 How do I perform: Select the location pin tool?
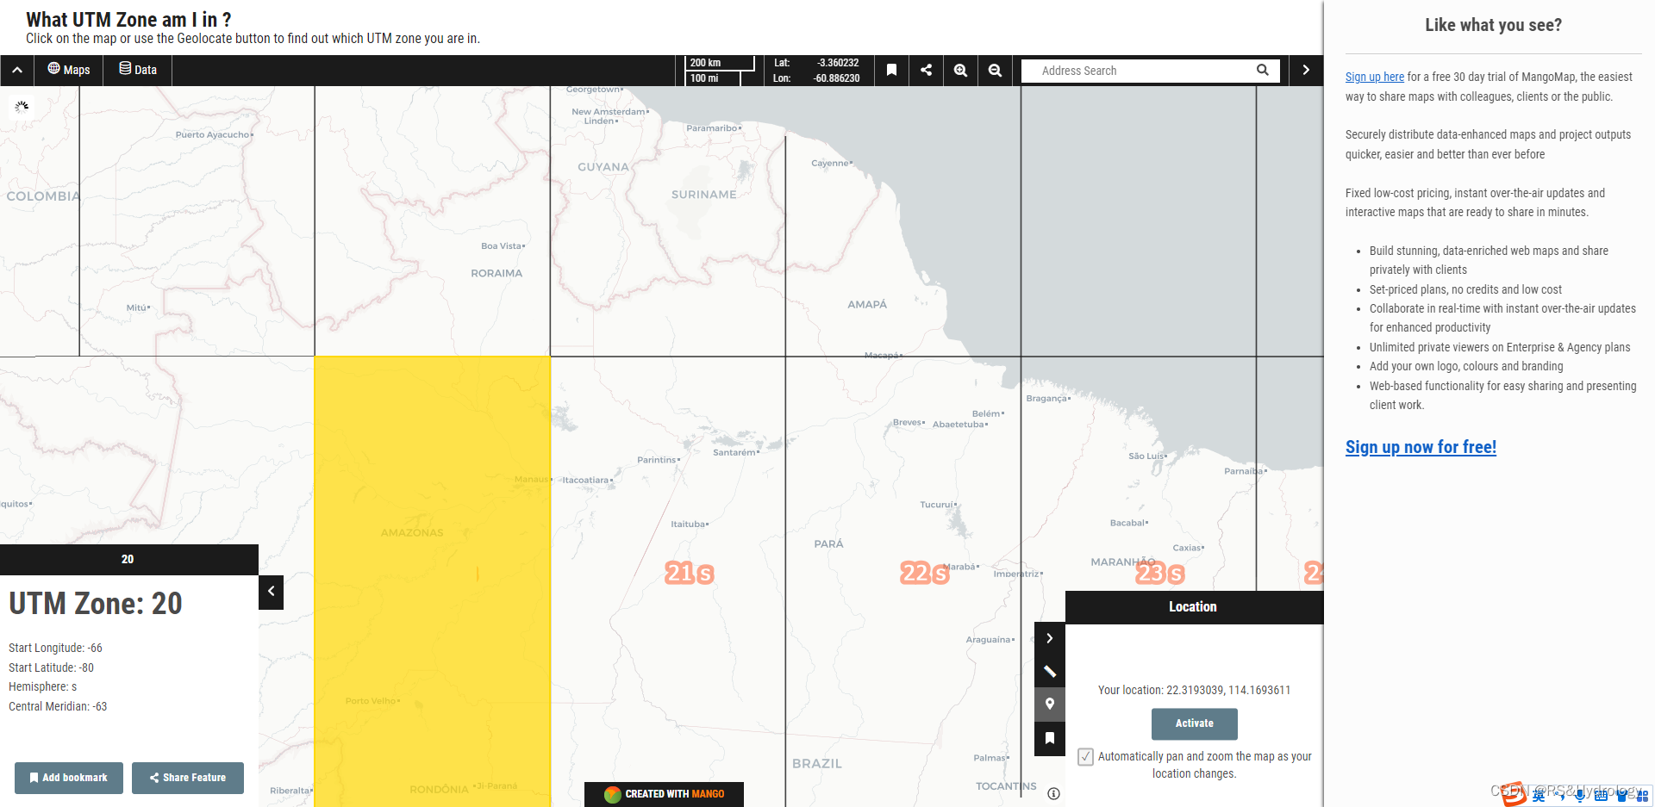[1050, 705]
